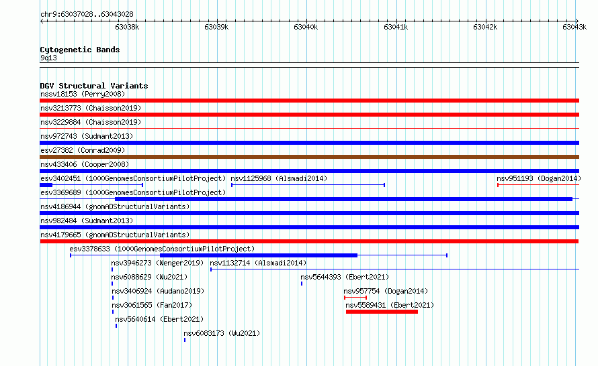Click esv3378633 1000Genomes variant label
This screenshot has width=598, height=366.
click(x=162, y=249)
